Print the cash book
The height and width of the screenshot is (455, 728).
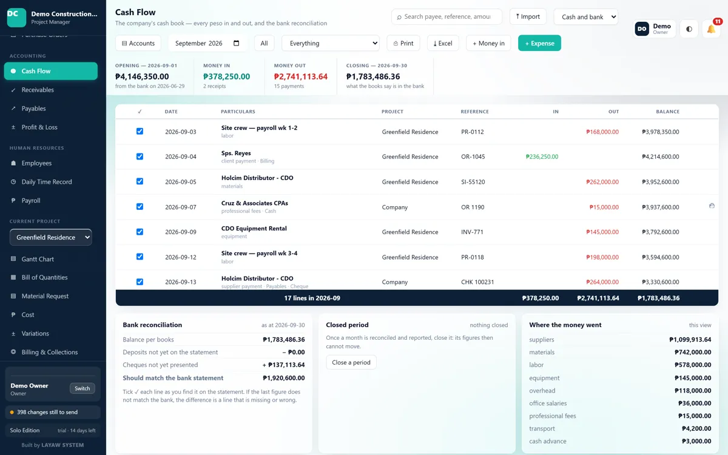[403, 43]
